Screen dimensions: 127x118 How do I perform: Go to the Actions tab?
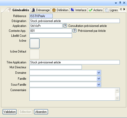(96, 10)
